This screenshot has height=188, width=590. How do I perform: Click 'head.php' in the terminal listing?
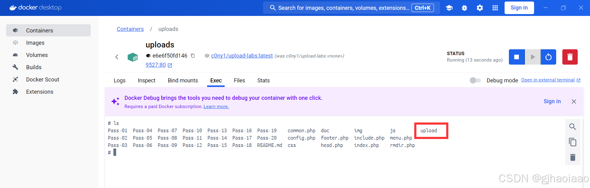pyautogui.click(x=332, y=145)
